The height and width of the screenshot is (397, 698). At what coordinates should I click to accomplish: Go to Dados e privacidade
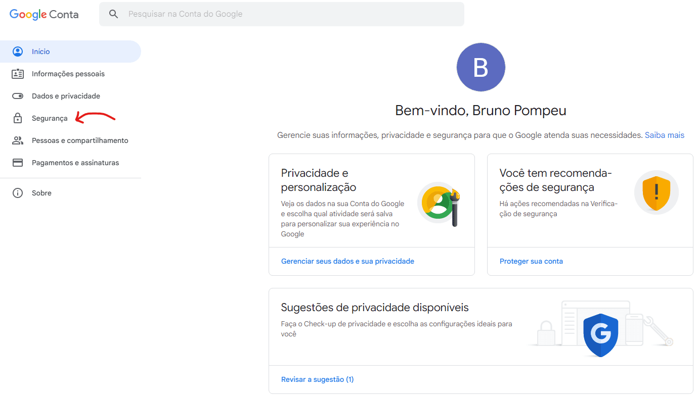pyautogui.click(x=70, y=96)
